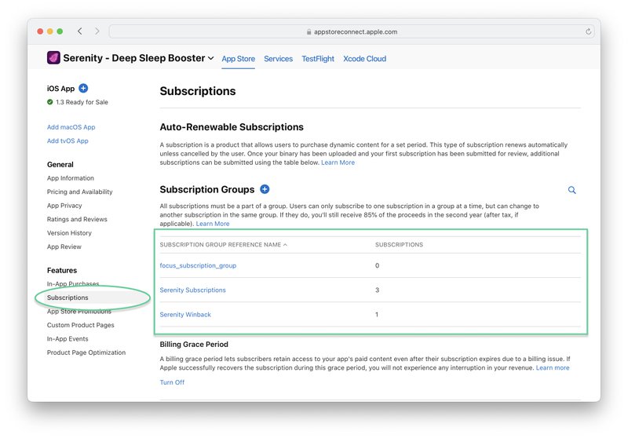
Task: Click the subscription count 3 cell
Action: point(378,290)
